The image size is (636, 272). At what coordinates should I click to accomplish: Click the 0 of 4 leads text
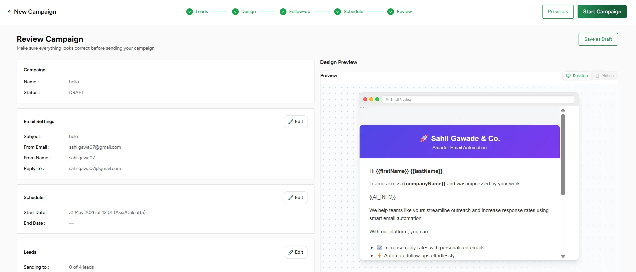(81, 267)
